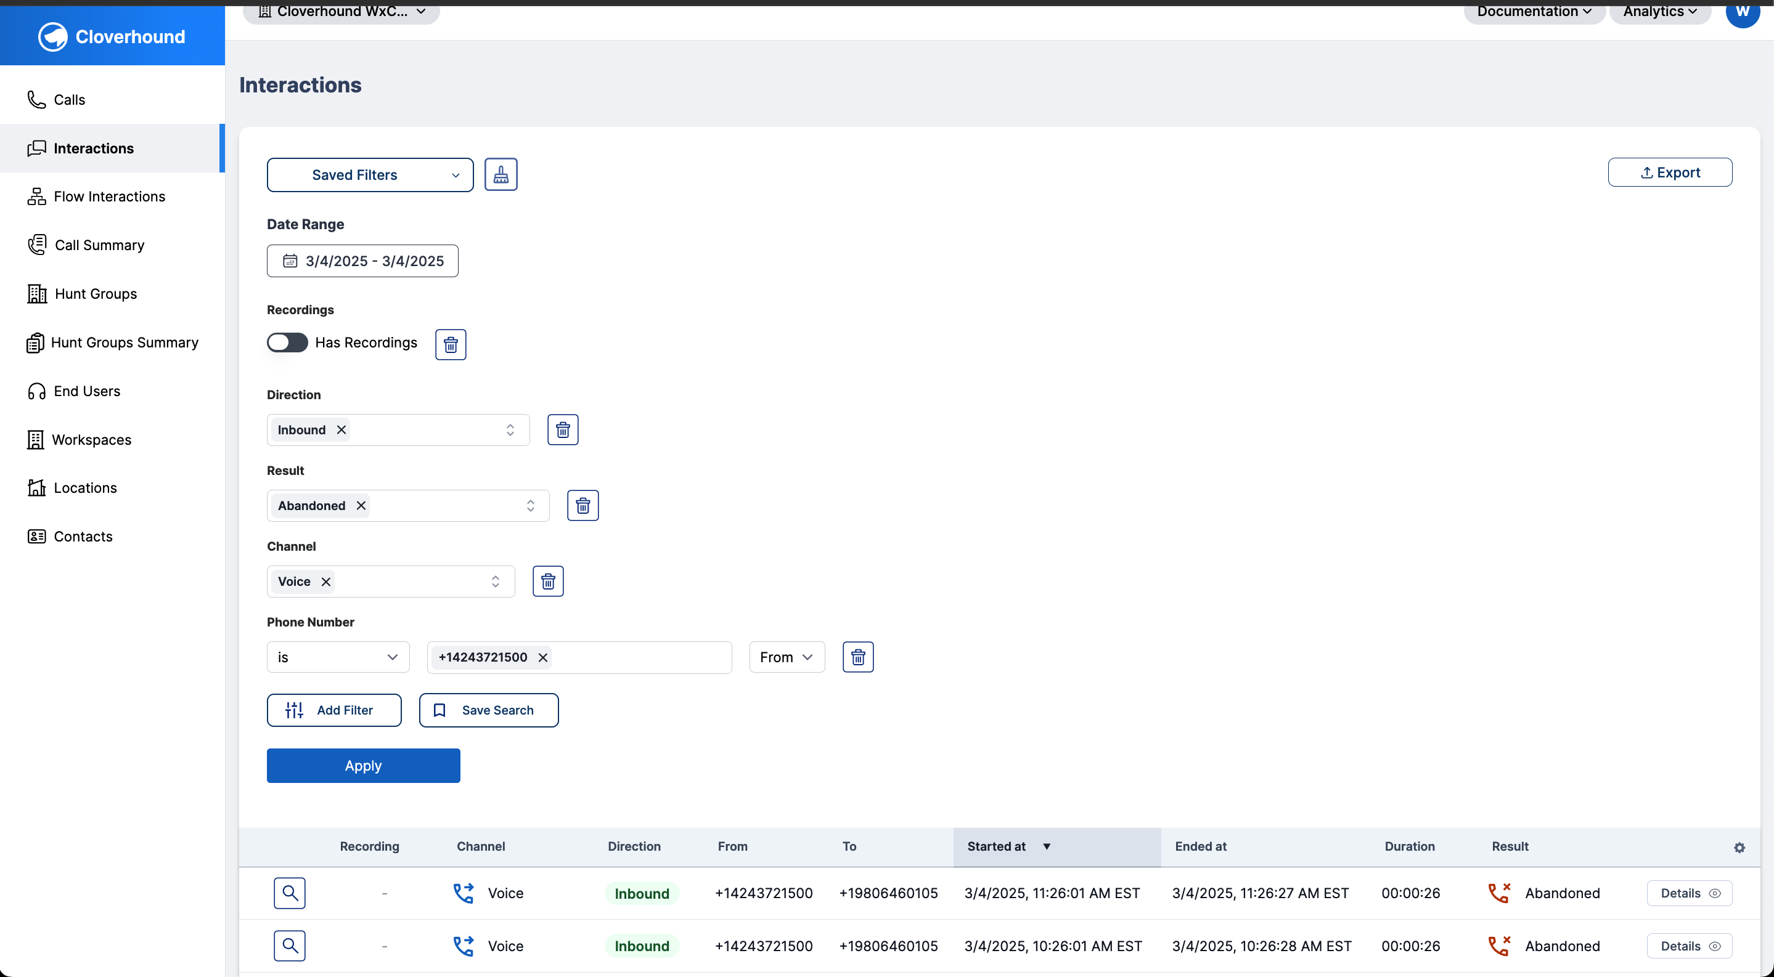The image size is (1774, 977).
Task: Open Hunt Groups Summary
Action: 112,343
